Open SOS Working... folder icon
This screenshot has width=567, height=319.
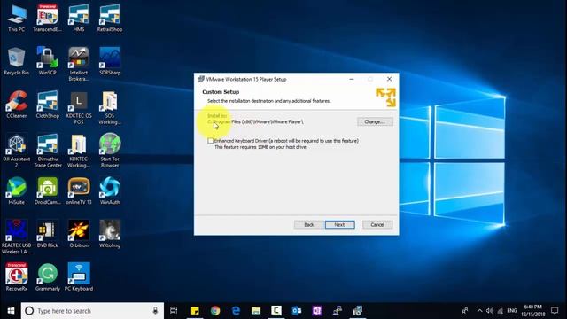[x=110, y=107]
